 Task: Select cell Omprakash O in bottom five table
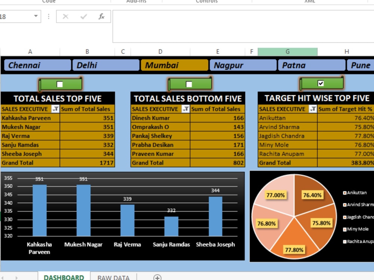(160, 127)
